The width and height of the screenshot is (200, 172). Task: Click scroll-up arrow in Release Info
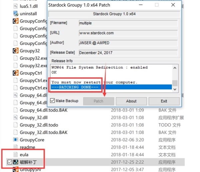pyautogui.click(x=175, y=68)
